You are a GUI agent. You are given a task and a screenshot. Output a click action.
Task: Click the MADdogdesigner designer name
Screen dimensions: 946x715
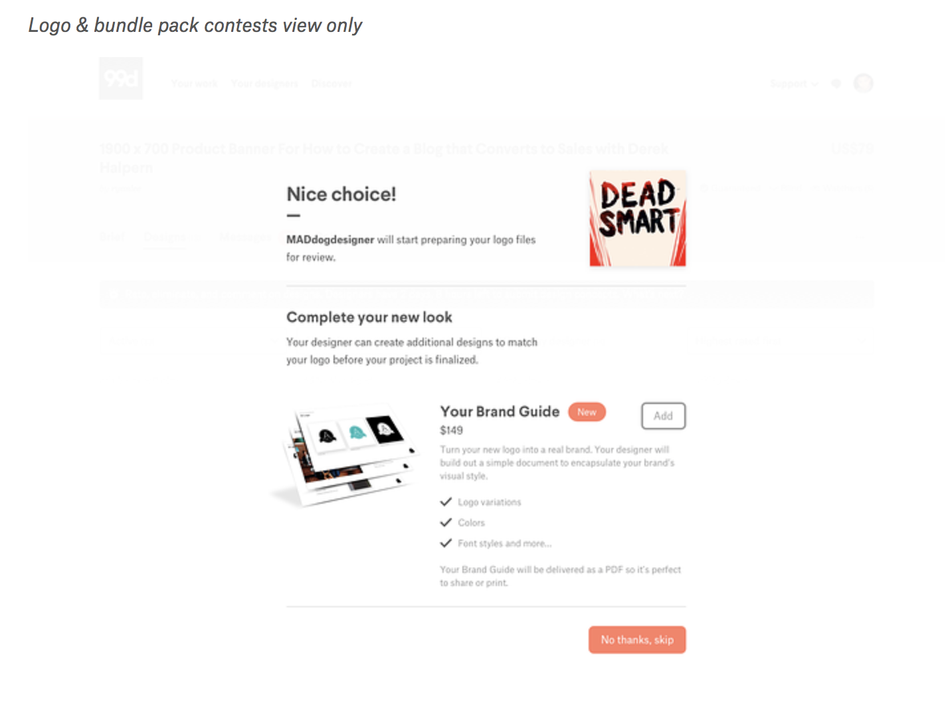pos(330,240)
